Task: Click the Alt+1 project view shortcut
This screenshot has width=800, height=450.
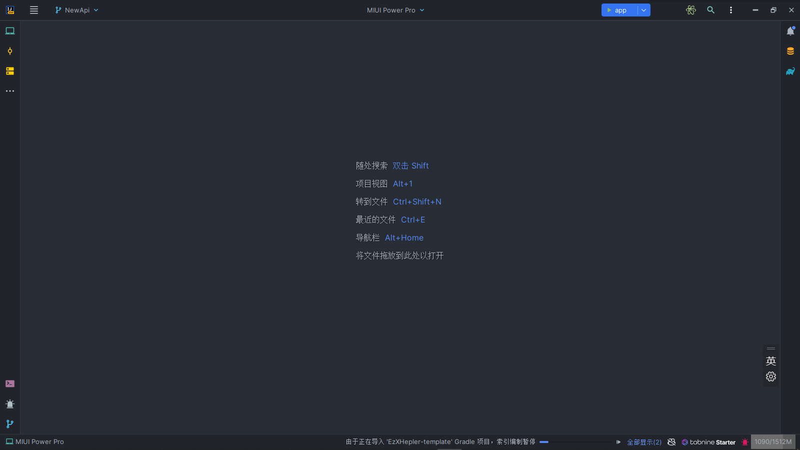Action: [402, 184]
